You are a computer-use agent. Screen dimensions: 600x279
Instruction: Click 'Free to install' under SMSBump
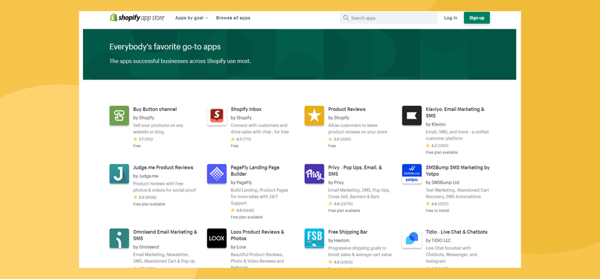click(437, 211)
